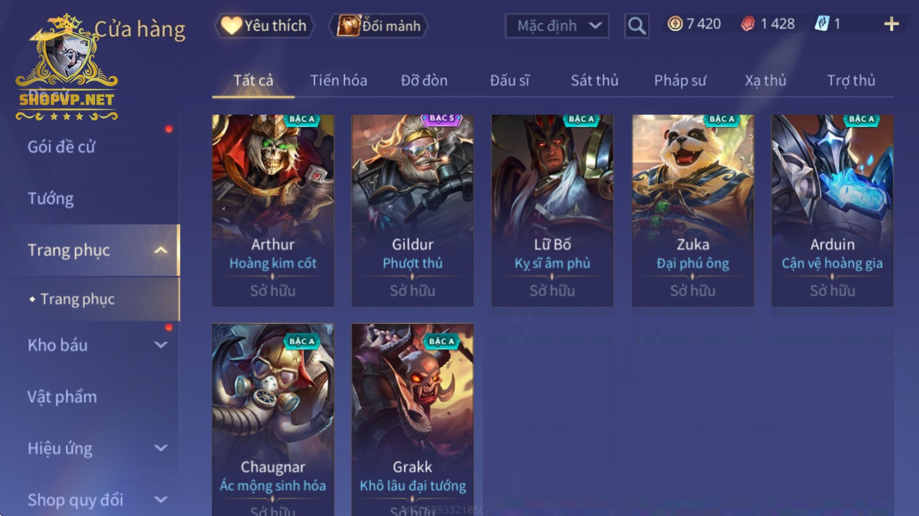
Task: Select the Zuka Đại phú ông skin card
Action: (692, 210)
